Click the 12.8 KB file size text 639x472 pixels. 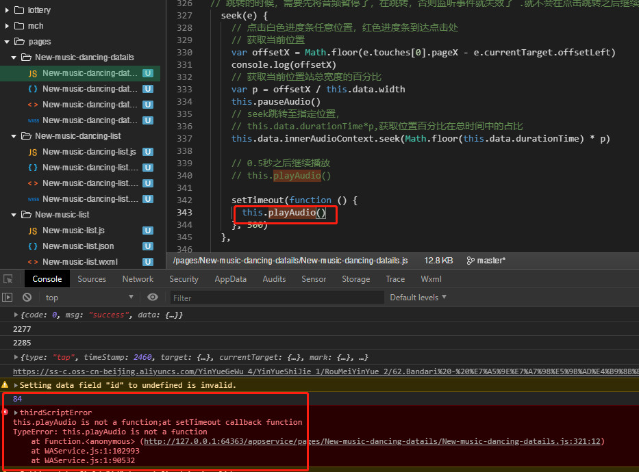(x=438, y=261)
